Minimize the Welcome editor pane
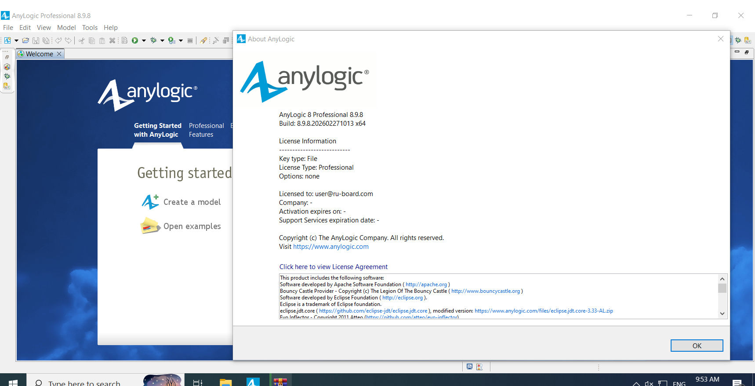The height and width of the screenshot is (386, 755). (737, 52)
